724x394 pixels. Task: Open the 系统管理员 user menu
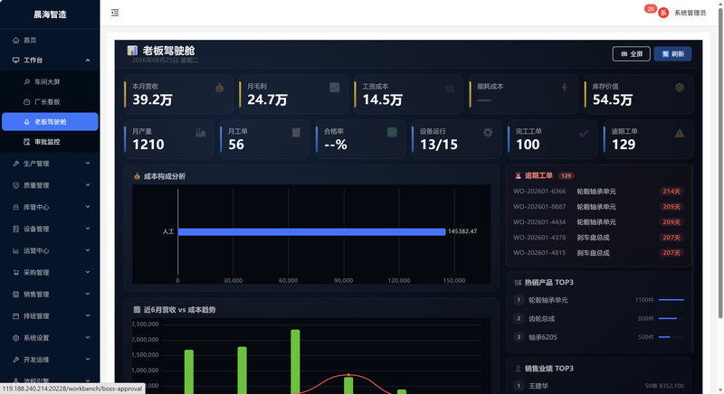690,13
